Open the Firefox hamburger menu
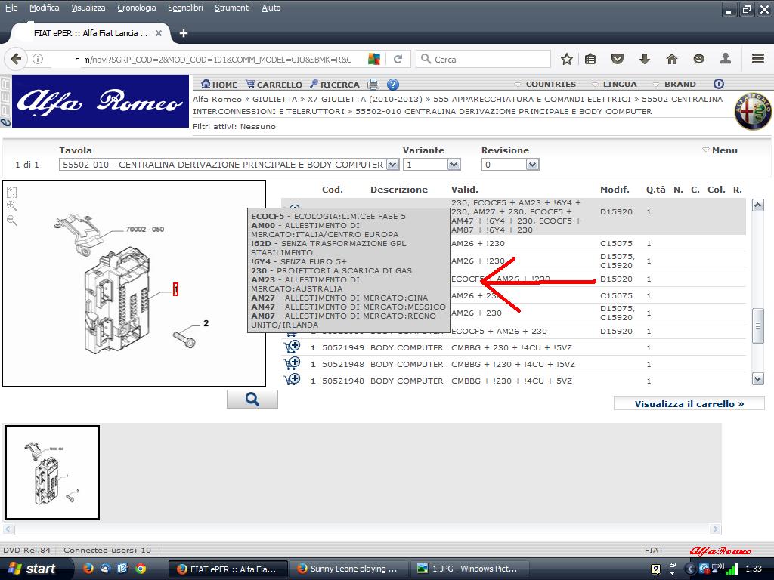This screenshot has height=580, width=774. coord(758,59)
